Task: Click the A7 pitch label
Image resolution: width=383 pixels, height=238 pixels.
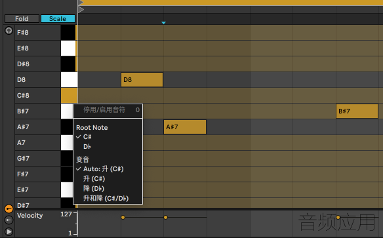Action: (x=21, y=142)
